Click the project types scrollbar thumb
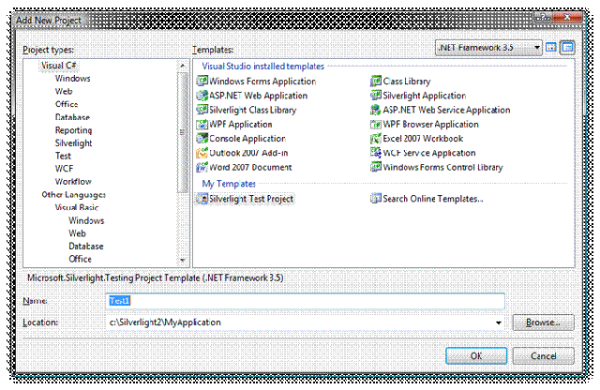Screen dimensions: 600x390 (183, 132)
